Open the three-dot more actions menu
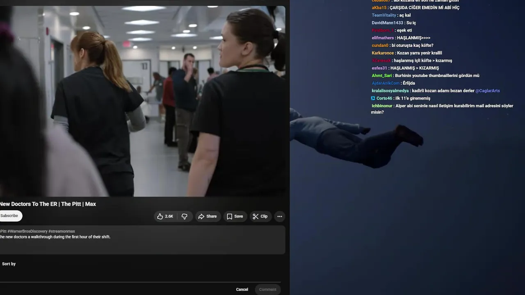525x295 pixels. tap(280, 216)
